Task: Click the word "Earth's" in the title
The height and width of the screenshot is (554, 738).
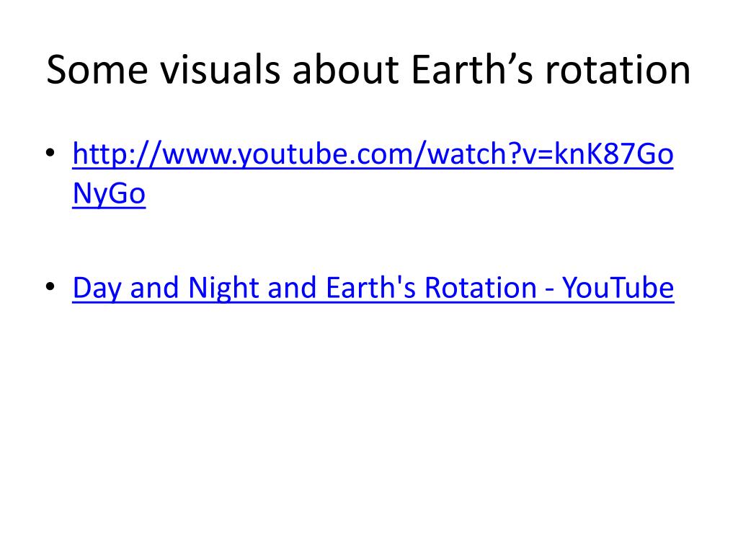Action: point(472,70)
